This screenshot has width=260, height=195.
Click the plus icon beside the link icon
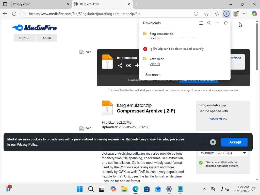click(137, 66)
